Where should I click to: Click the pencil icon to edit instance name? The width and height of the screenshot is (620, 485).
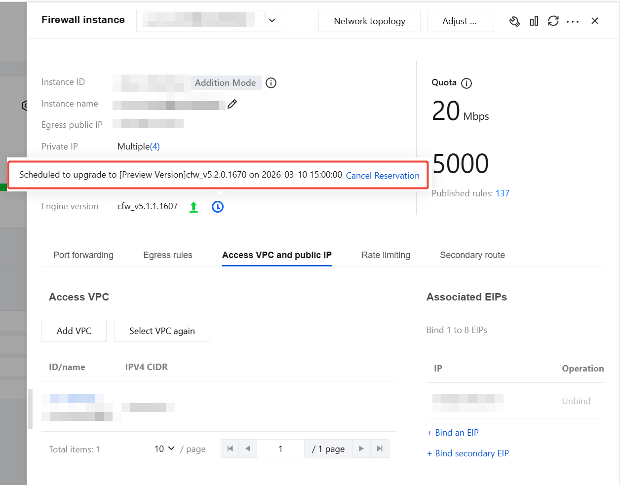click(x=232, y=104)
